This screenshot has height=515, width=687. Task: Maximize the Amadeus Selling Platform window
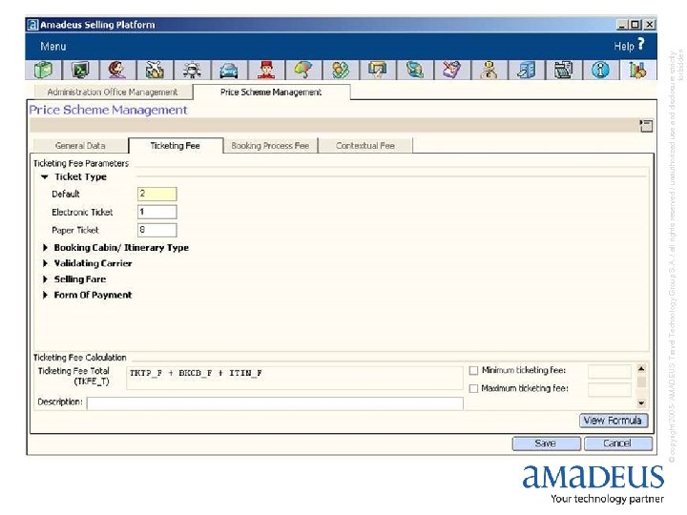[x=635, y=25]
